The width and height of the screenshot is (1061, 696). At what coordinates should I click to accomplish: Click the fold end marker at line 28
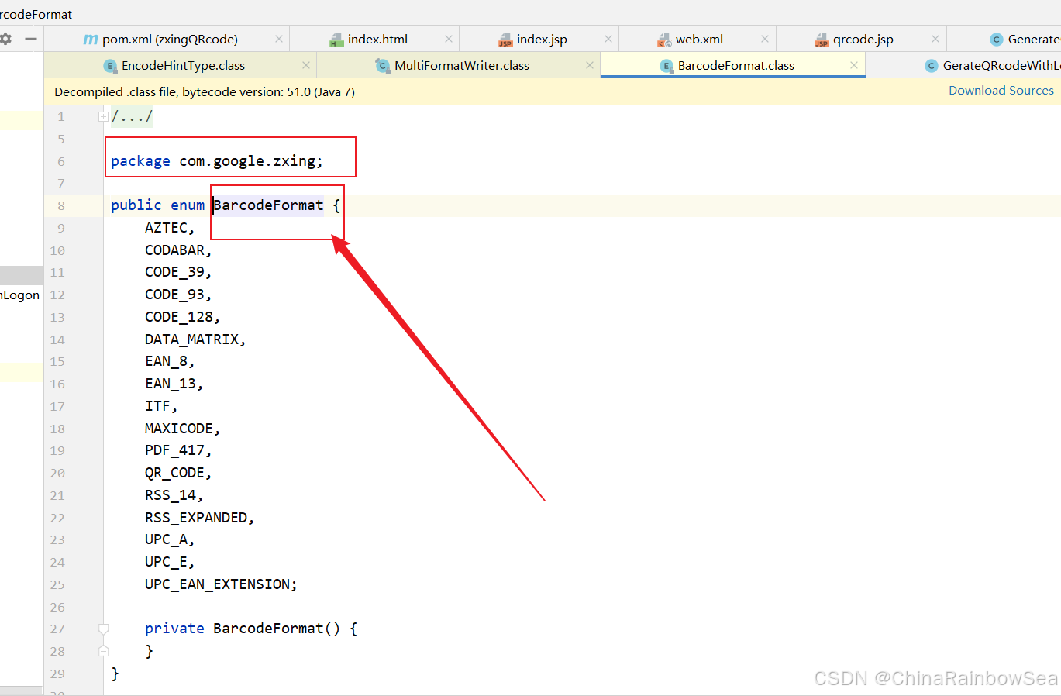click(103, 651)
